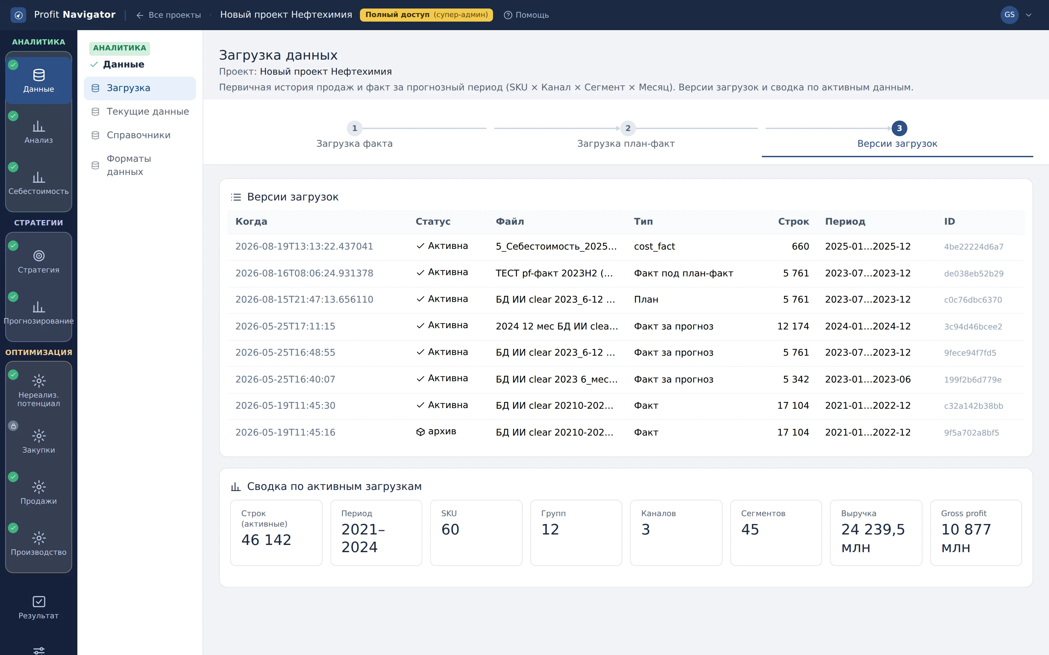Click the Profit Navigator compass logo

click(x=18, y=15)
